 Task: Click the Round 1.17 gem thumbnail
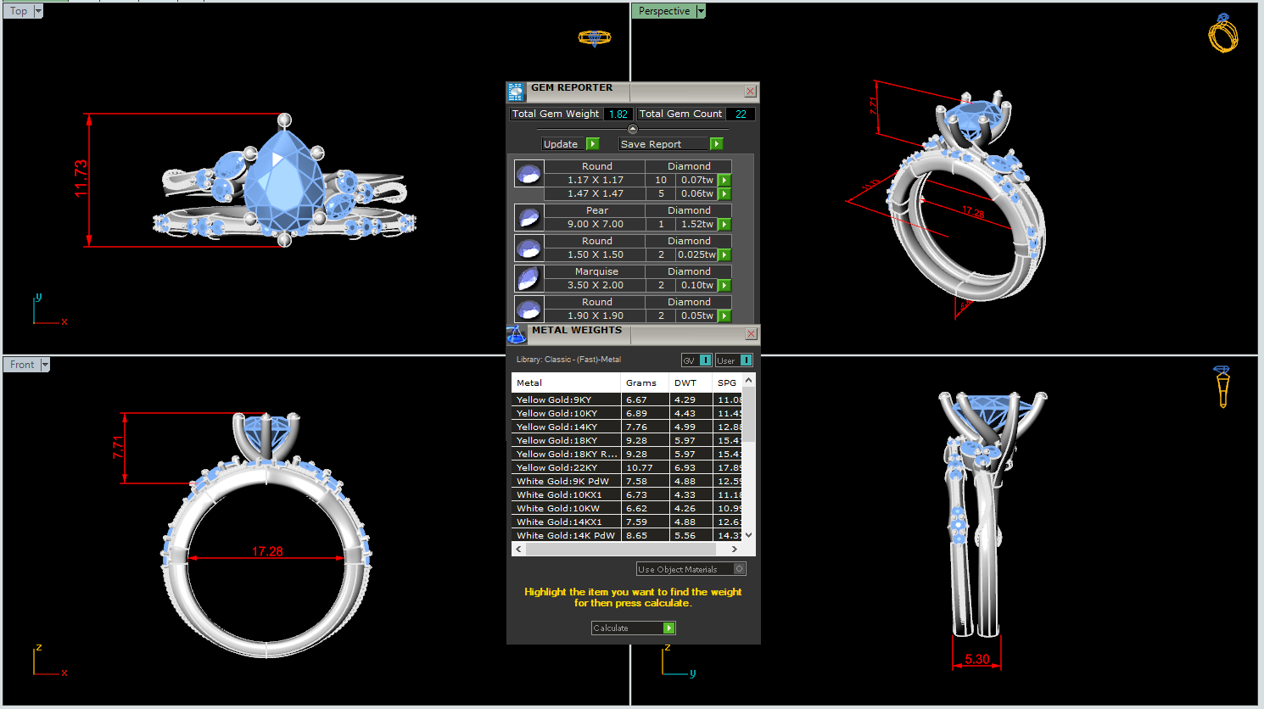529,174
